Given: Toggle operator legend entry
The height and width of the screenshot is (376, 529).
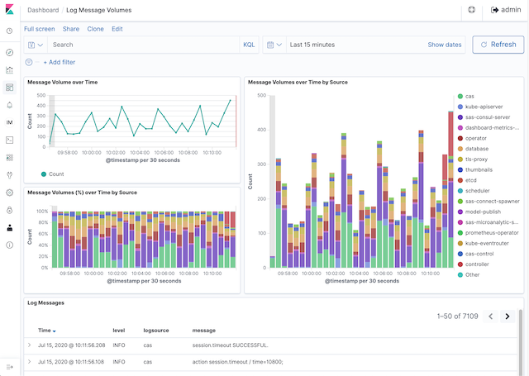Looking at the screenshot, I should click(472, 138).
